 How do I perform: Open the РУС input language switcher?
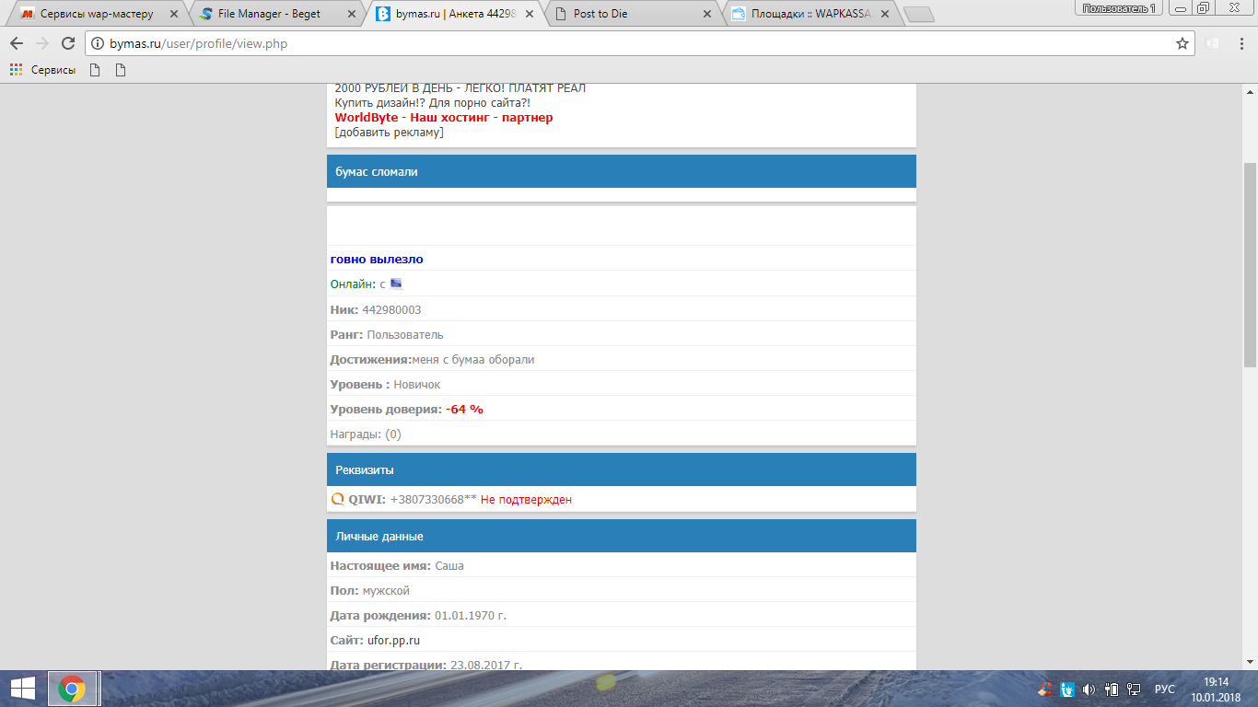[x=1165, y=689]
